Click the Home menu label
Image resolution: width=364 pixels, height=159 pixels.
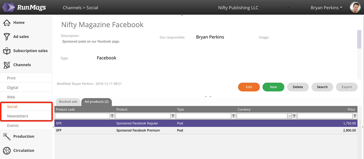19,23
